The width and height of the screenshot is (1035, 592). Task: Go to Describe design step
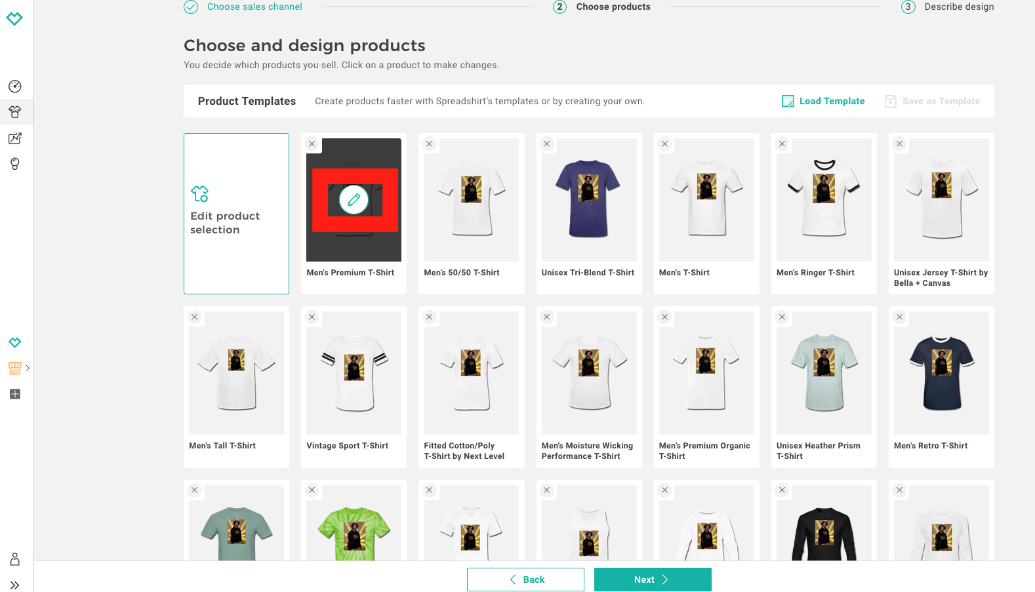coord(958,7)
